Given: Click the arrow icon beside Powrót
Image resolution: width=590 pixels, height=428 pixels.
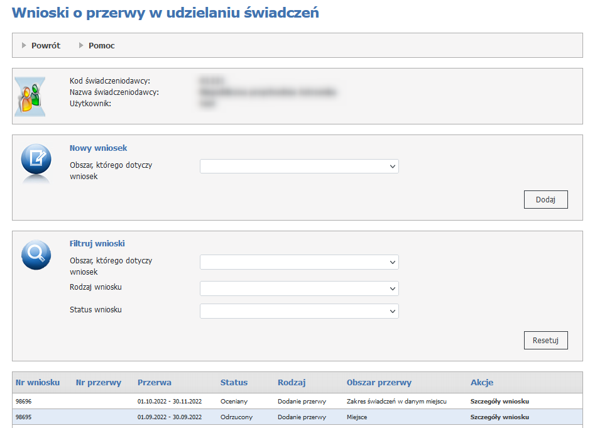Looking at the screenshot, I should click(x=25, y=45).
